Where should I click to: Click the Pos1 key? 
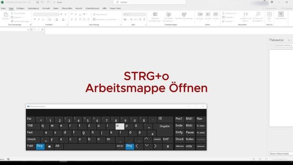pos(179,119)
